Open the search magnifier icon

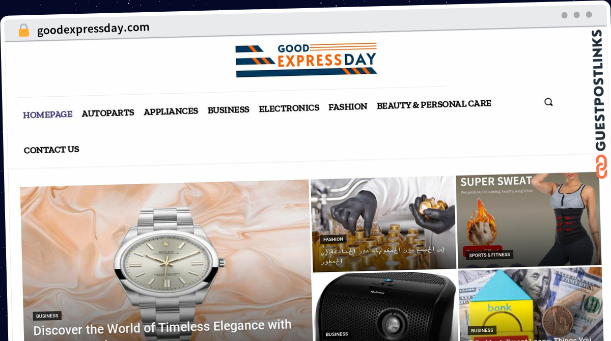pos(548,102)
